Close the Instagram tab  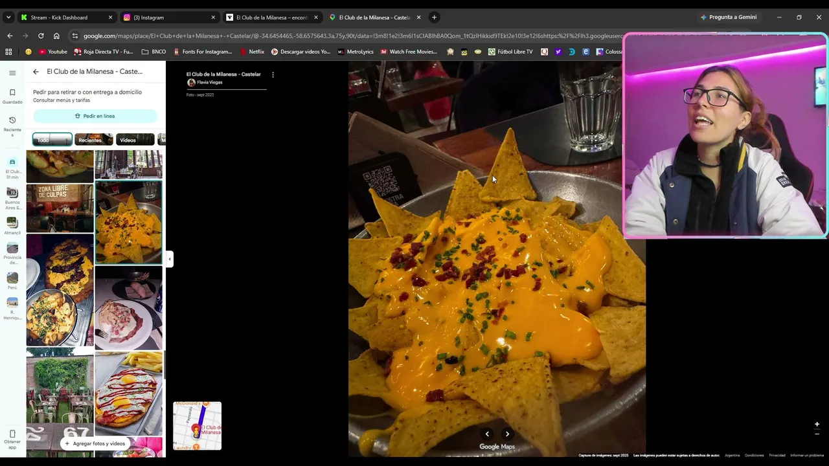pyautogui.click(x=213, y=17)
